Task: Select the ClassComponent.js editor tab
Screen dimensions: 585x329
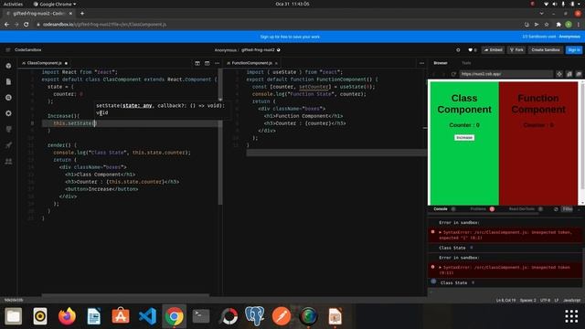Action: (x=45, y=63)
